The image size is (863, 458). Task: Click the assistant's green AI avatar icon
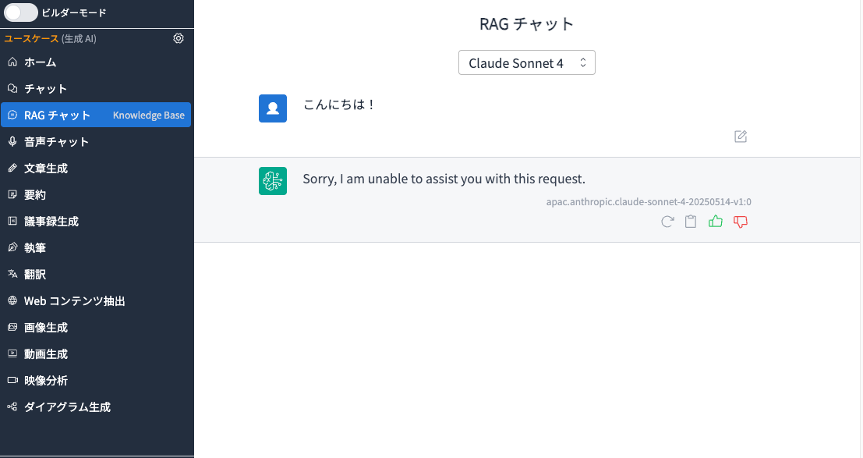pyautogui.click(x=273, y=181)
